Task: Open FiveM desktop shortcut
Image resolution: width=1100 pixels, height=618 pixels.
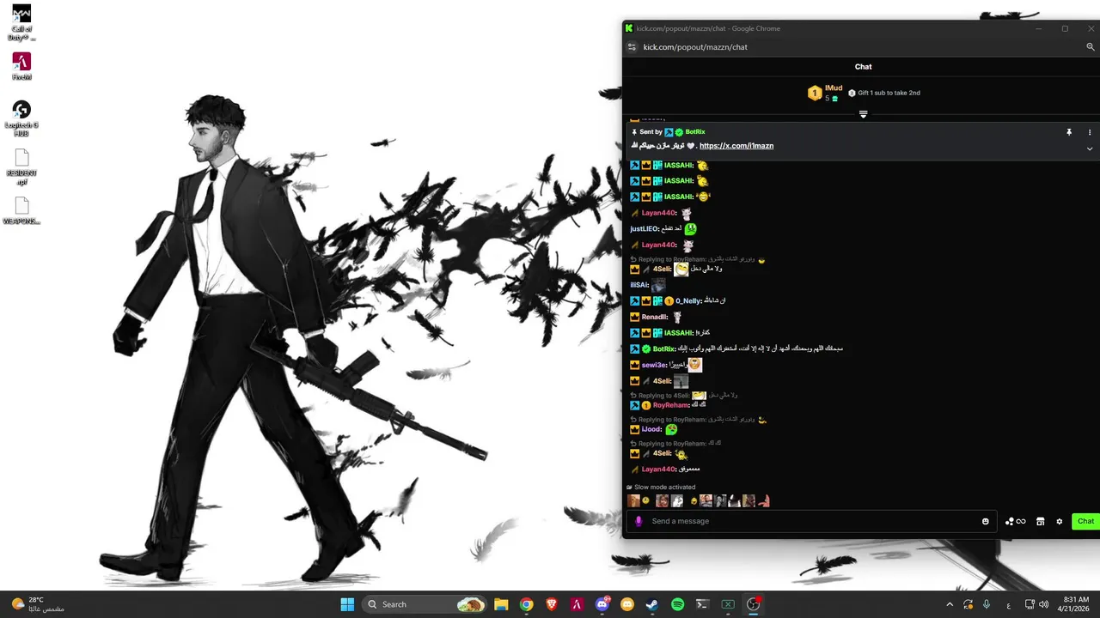Action: [x=21, y=67]
